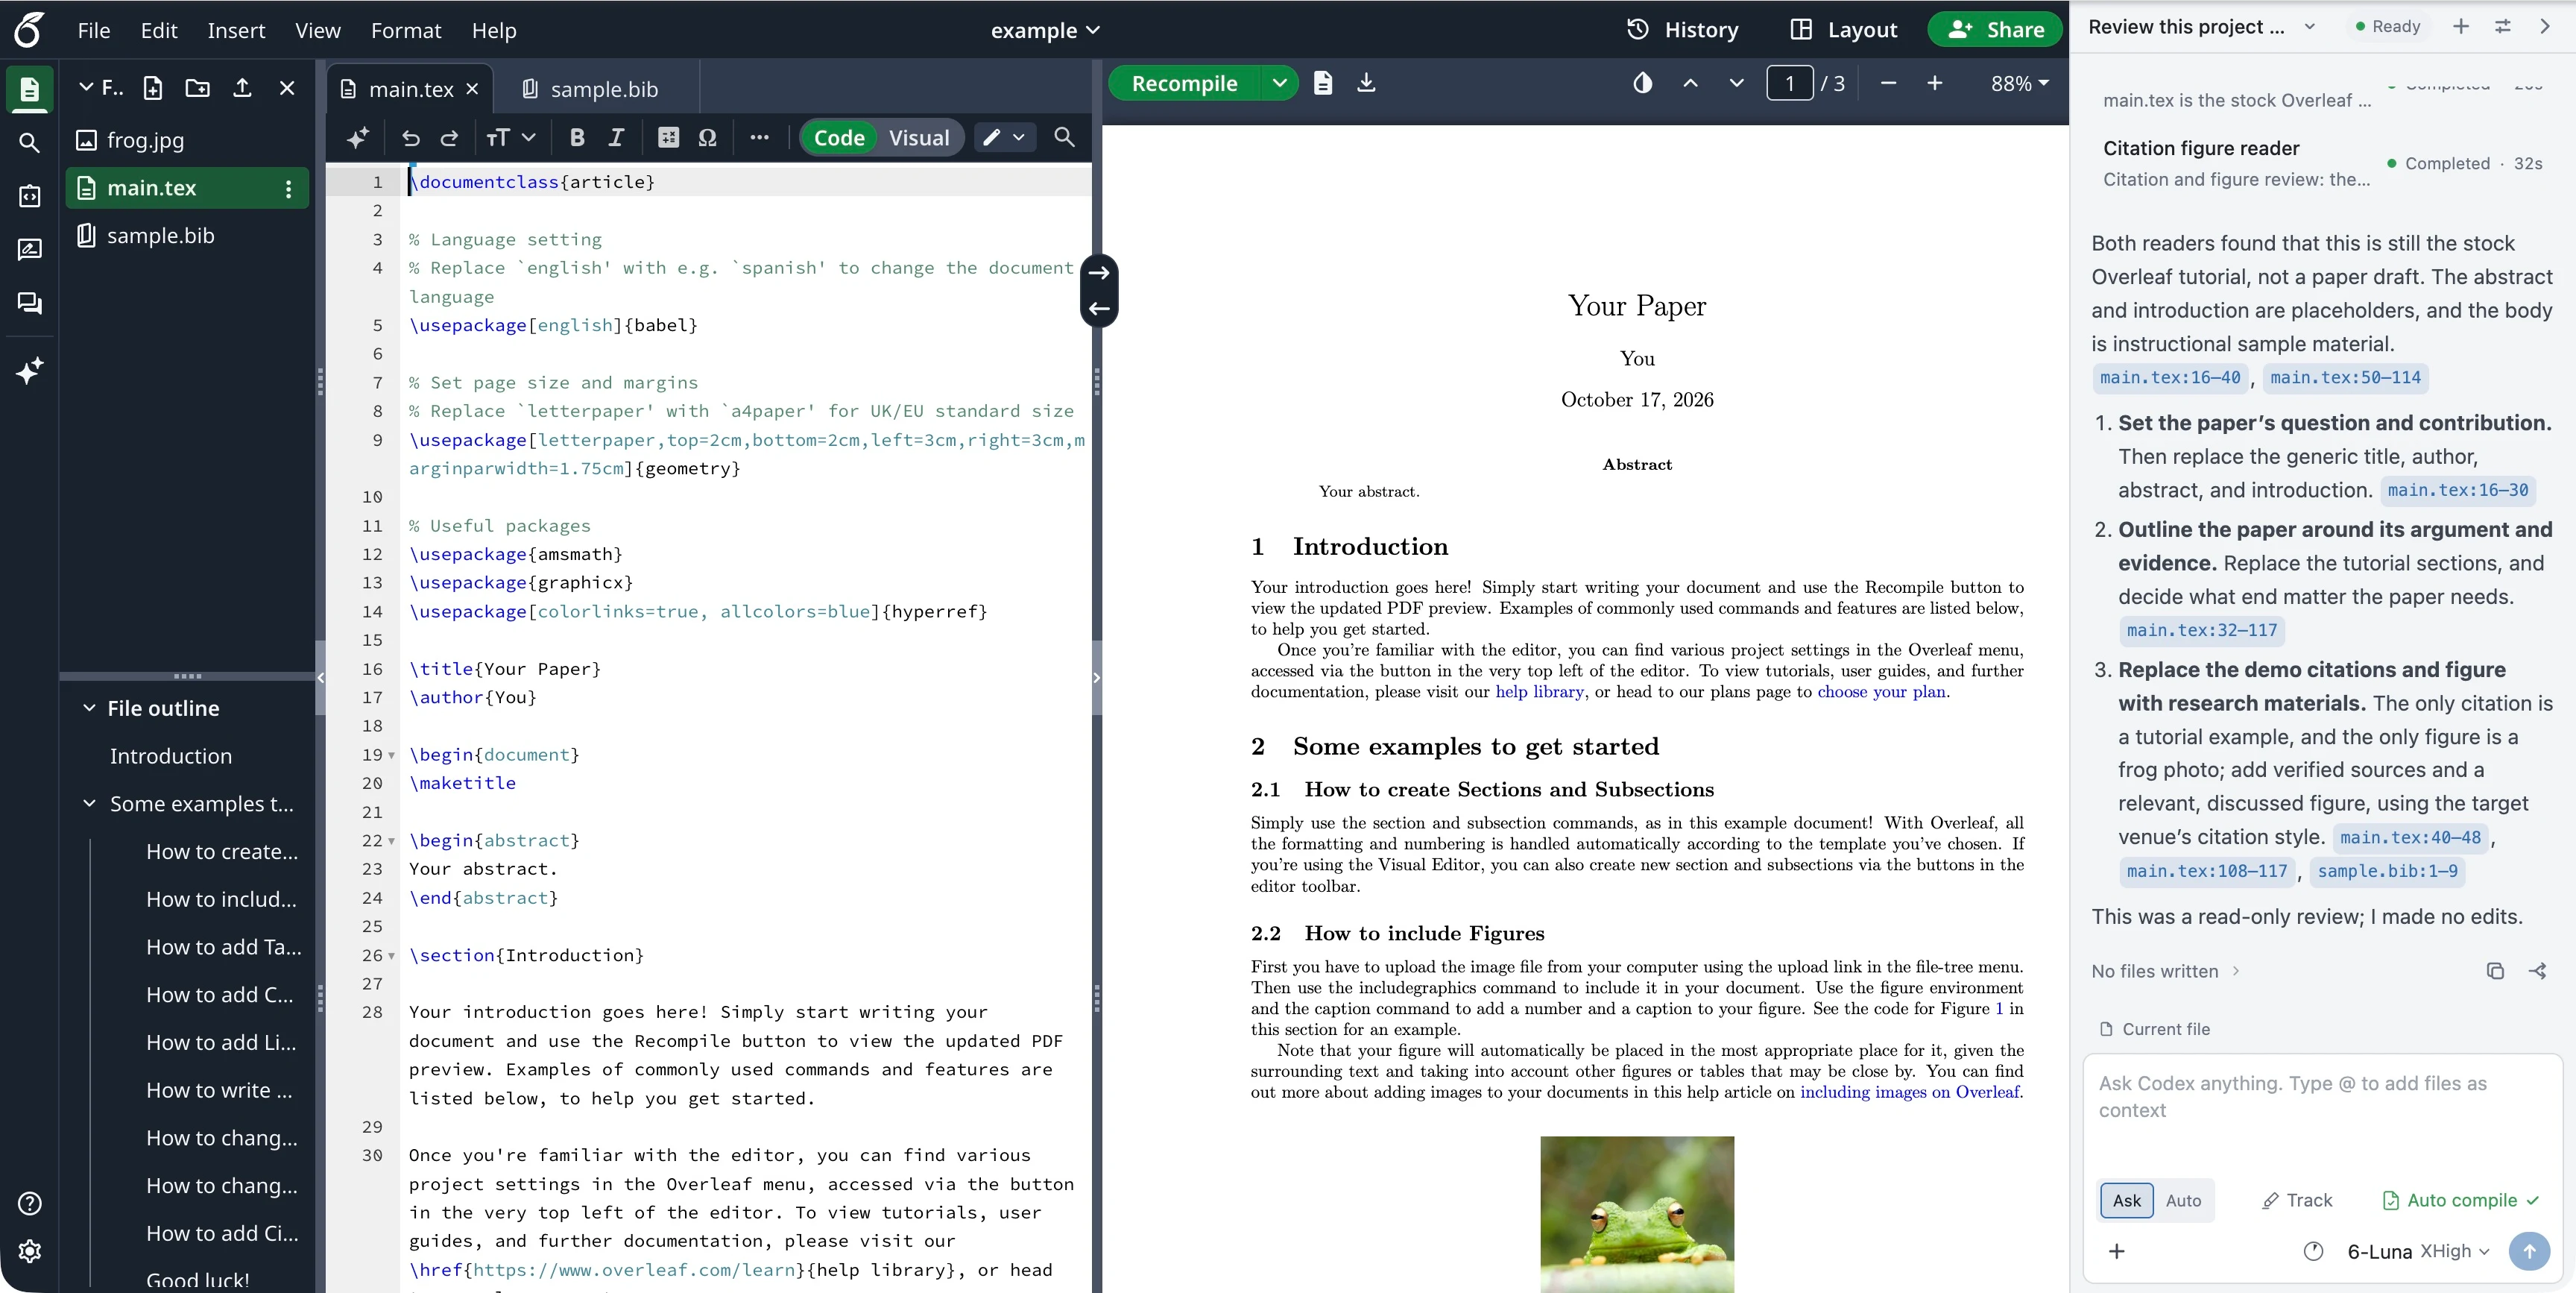Select the Auto mode in Codex panel
The image size is (2576, 1293).
(2183, 1200)
